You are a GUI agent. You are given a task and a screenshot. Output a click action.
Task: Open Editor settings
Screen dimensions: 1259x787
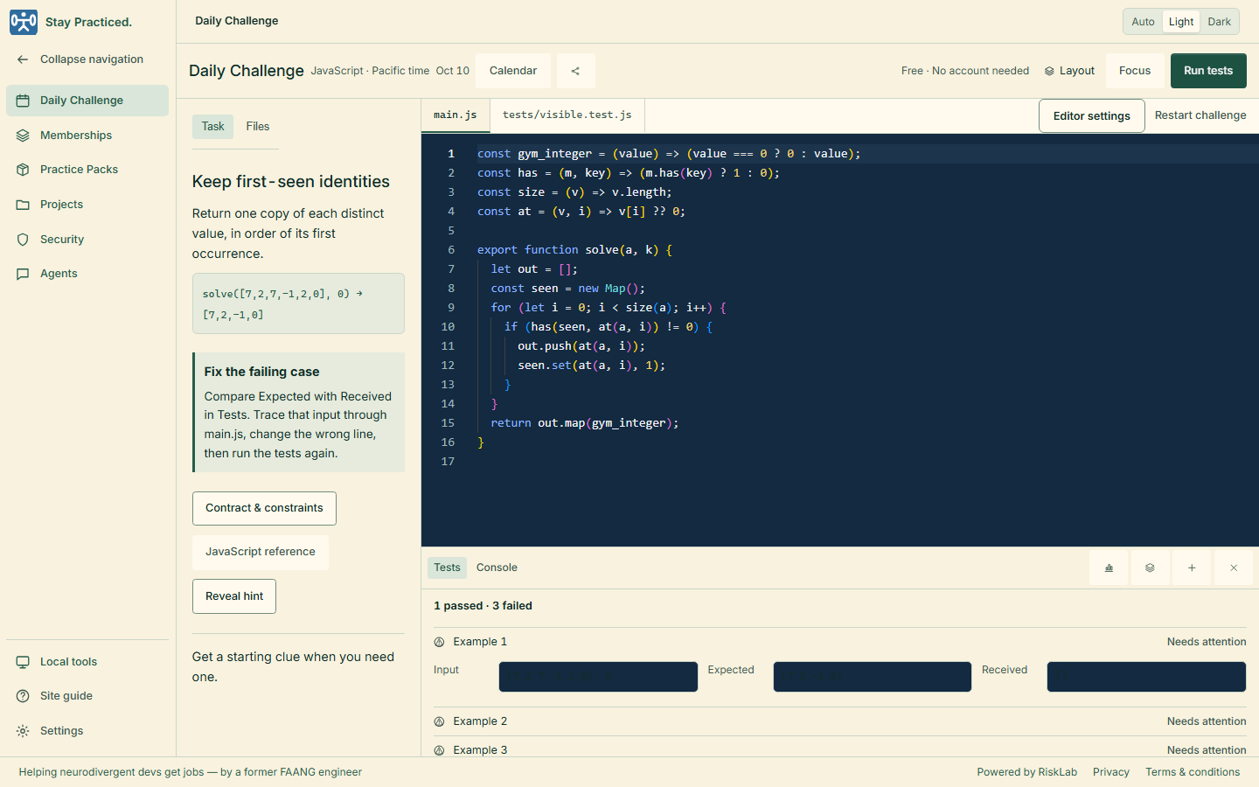(1091, 115)
